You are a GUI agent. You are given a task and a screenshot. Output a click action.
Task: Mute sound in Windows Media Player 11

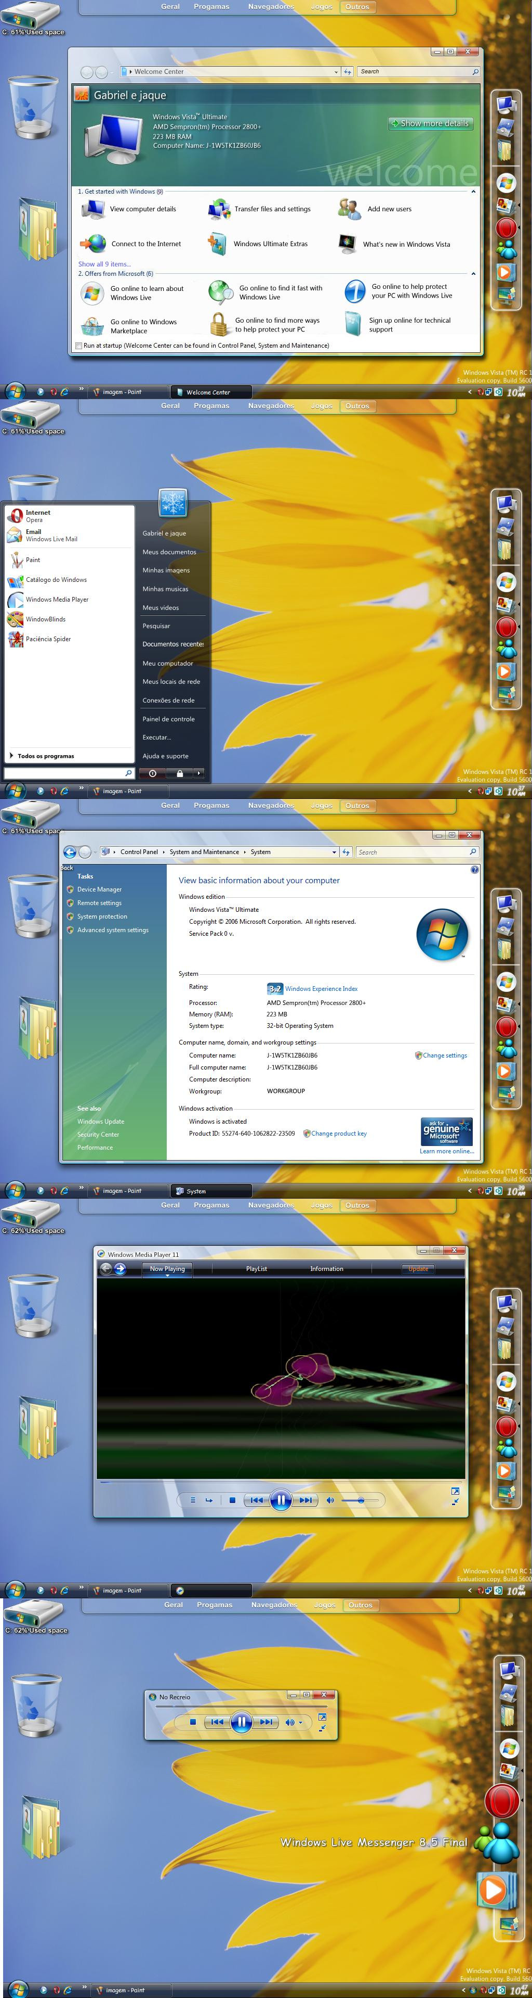(x=330, y=1500)
